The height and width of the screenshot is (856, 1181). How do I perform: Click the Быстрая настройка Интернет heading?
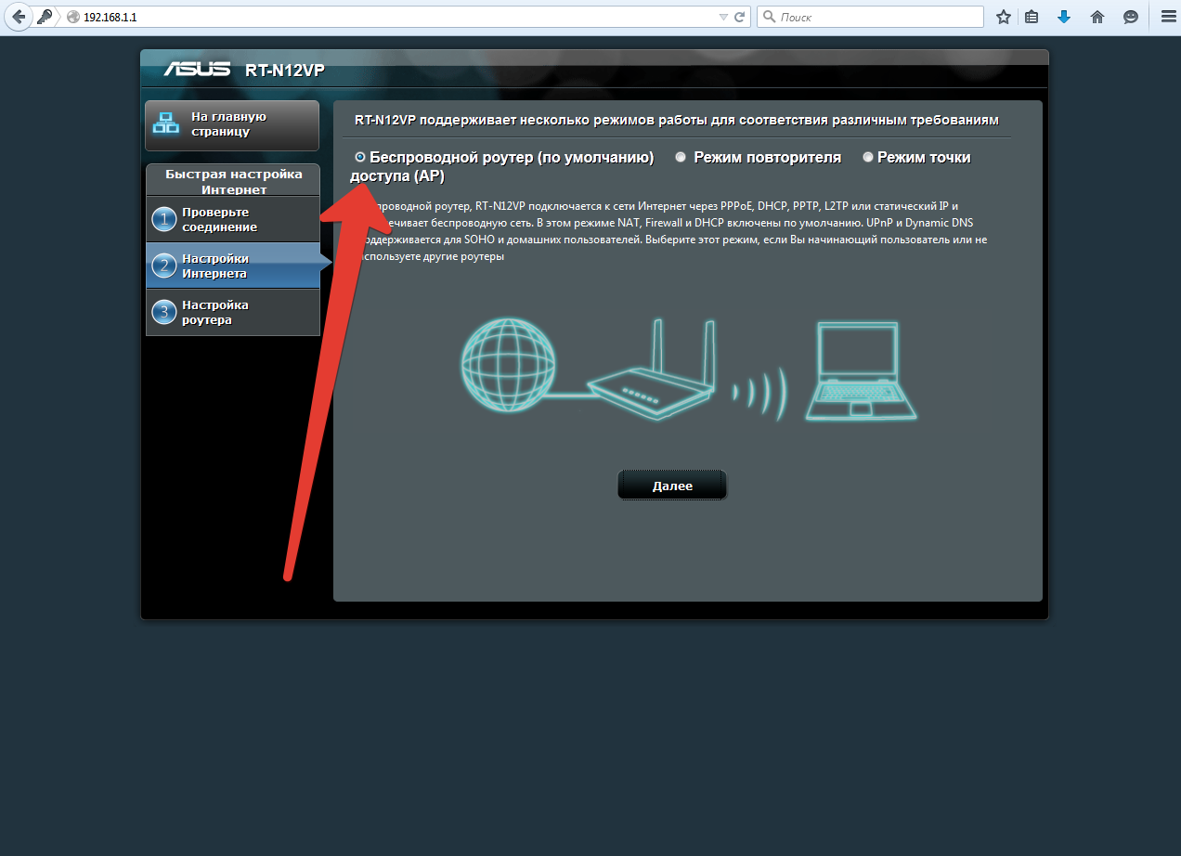click(x=234, y=181)
